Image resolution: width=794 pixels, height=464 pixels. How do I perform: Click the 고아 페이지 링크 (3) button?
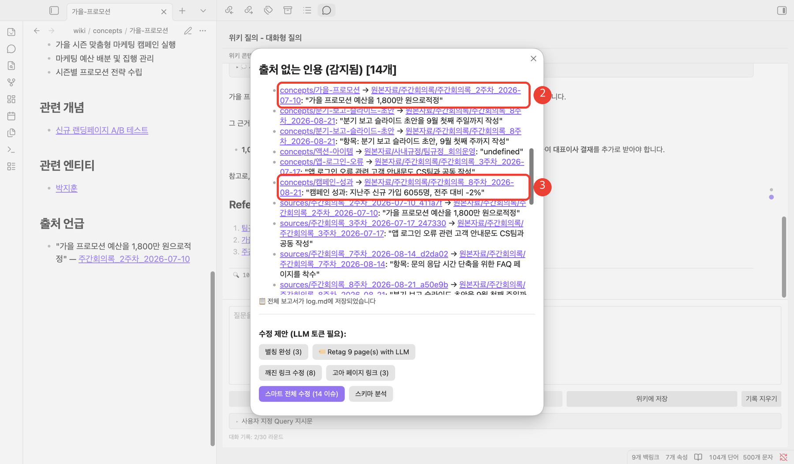pos(360,373)
